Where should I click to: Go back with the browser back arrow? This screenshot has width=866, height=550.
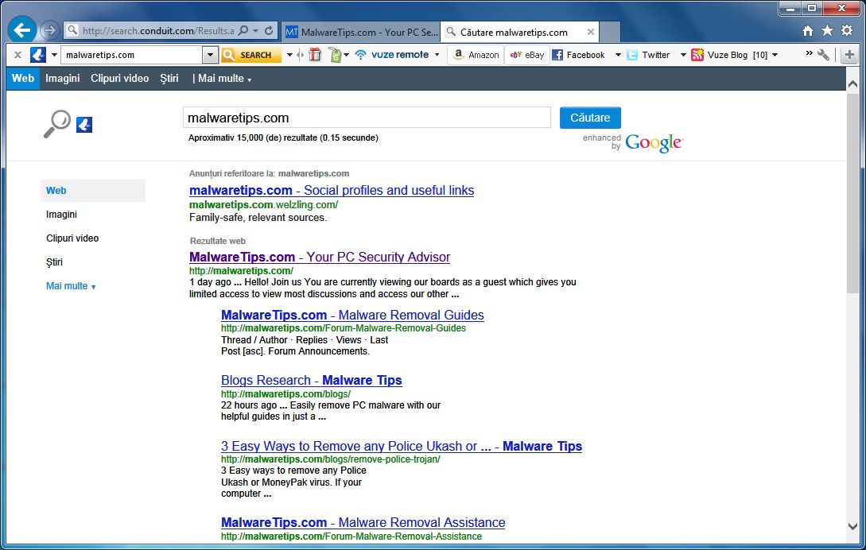click(x=22, y=30)
